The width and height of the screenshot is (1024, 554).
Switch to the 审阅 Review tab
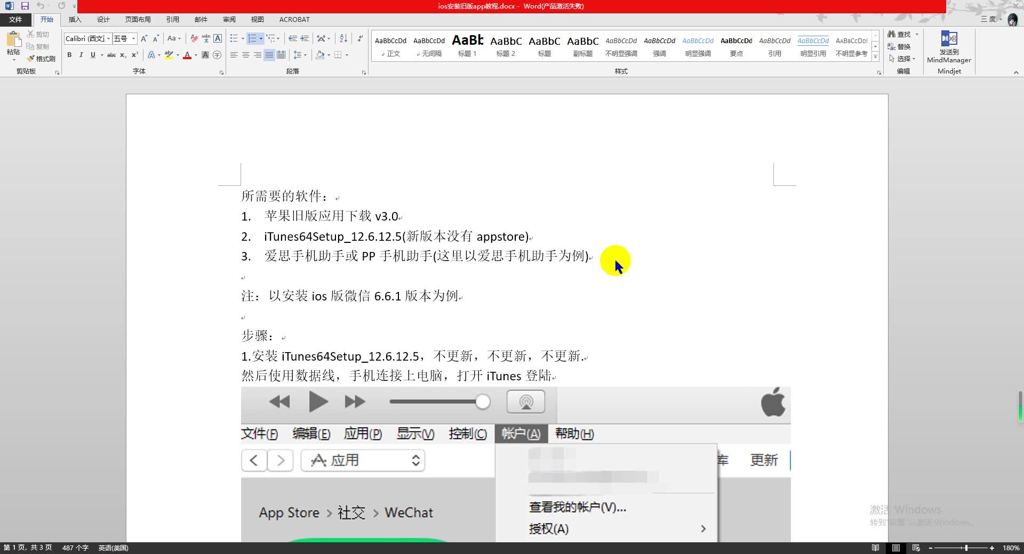[x=229, y=19]
